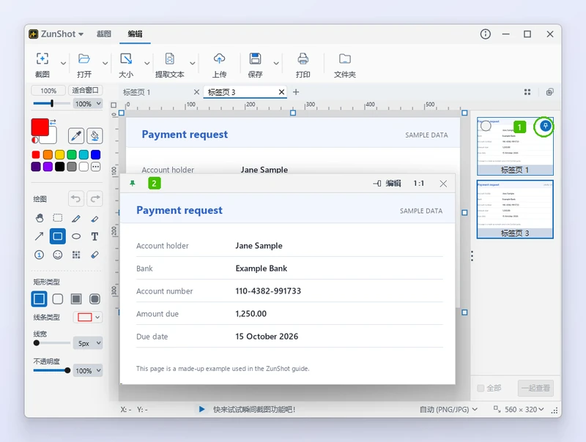
Task: Select the rounded rectangle outline type
Action: 58,299
